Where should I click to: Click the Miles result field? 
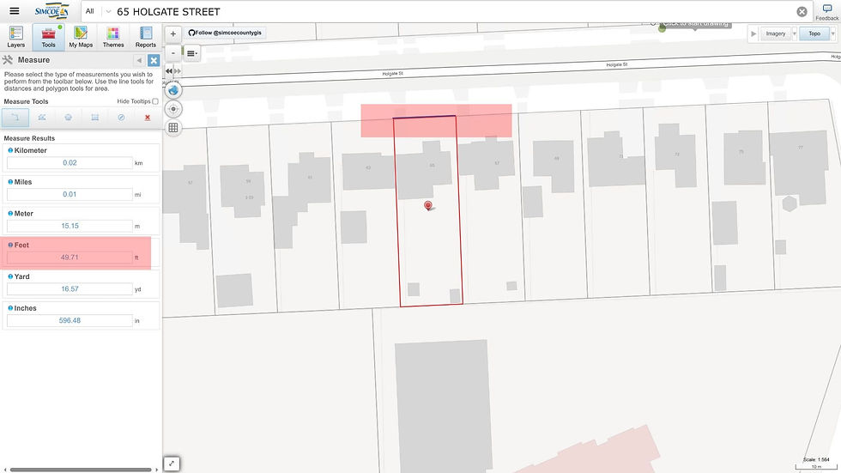click(70, 195)
